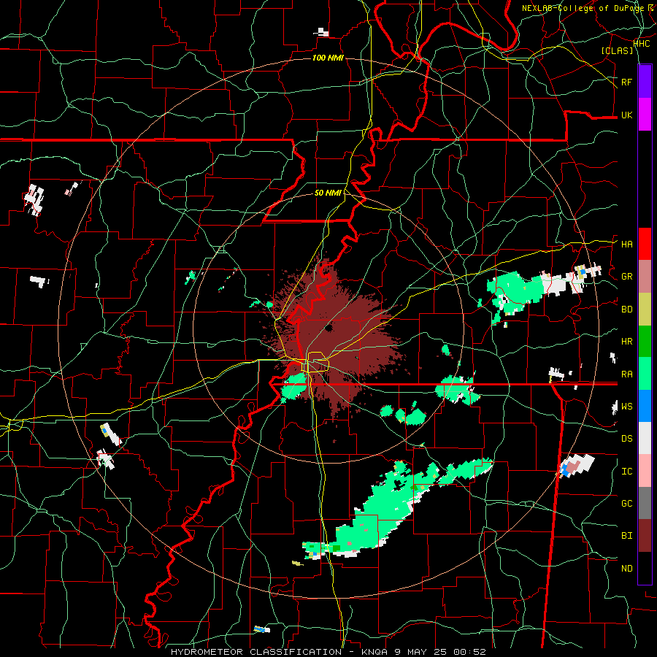
Task: Click the BD yellow legend swatch
Action: point(645,309)
